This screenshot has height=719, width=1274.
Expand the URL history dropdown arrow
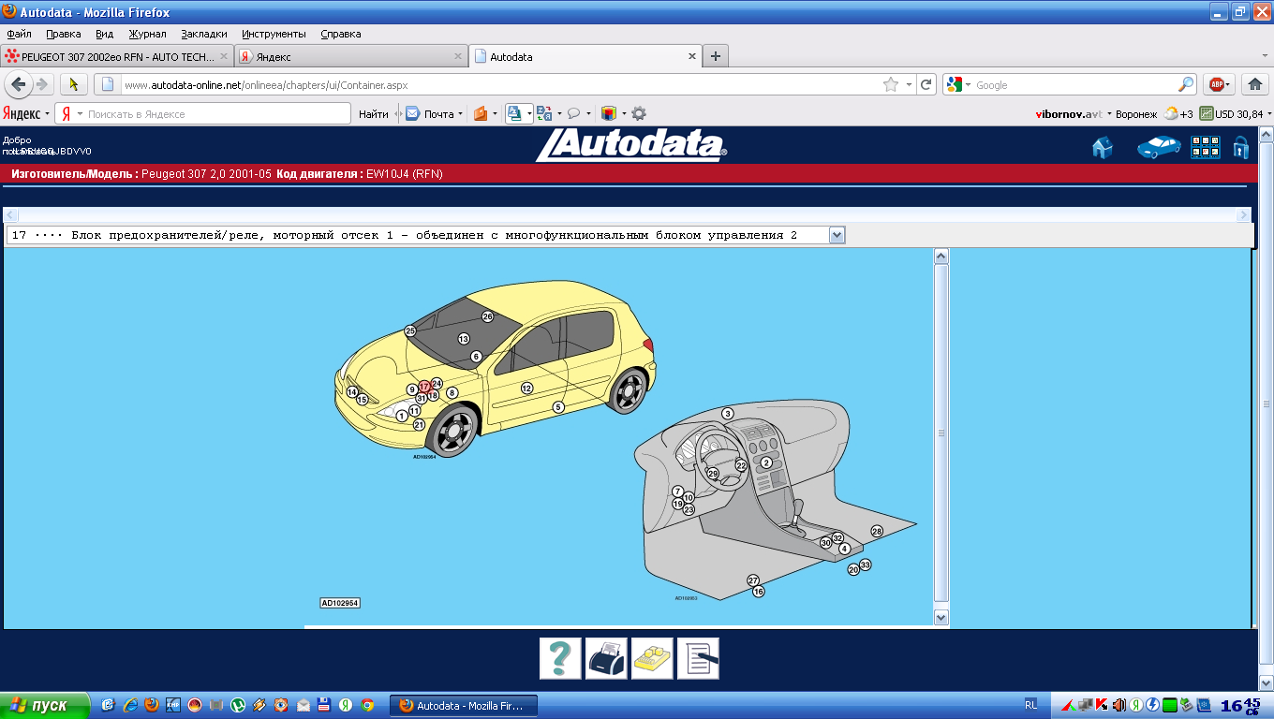coord(909,84)
